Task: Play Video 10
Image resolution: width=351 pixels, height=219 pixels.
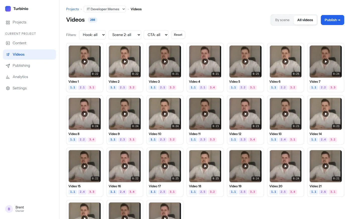Action: tap(165, 114)
